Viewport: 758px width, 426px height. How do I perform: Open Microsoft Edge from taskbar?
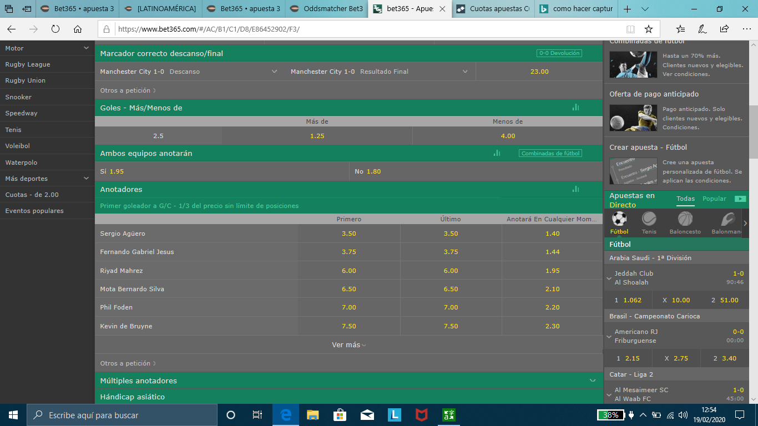(286, 415)
